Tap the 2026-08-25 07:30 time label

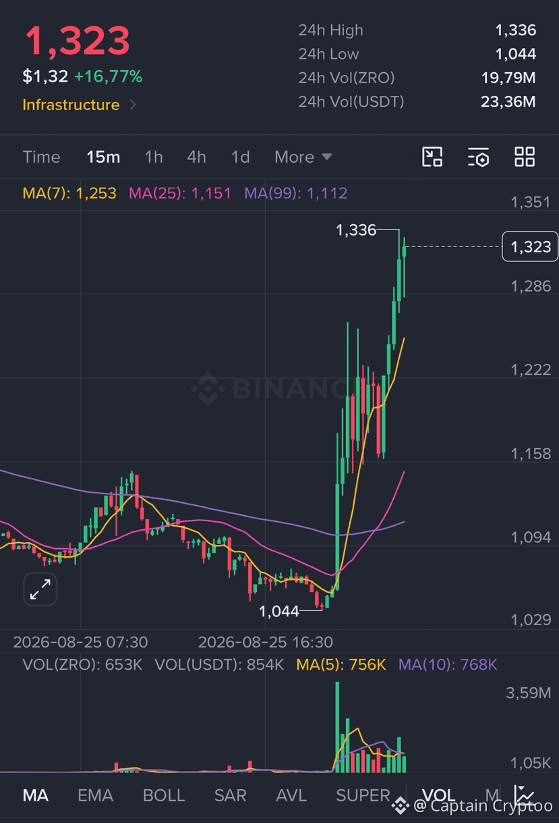click(x=80, y=641)
